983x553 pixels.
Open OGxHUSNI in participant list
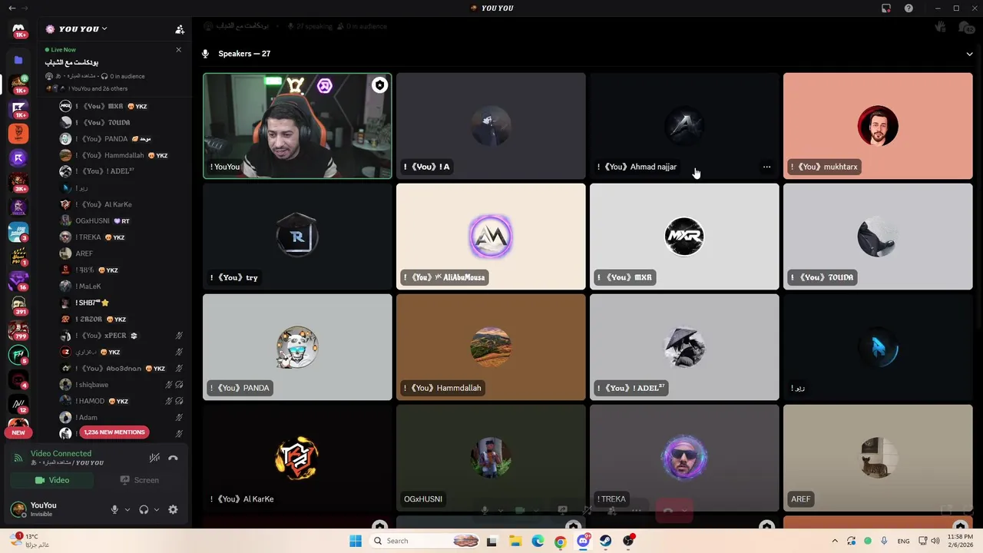pos(122,220)
